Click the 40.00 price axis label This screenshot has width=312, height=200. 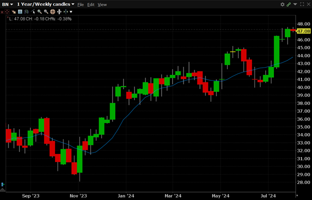(x=303, y=87)
